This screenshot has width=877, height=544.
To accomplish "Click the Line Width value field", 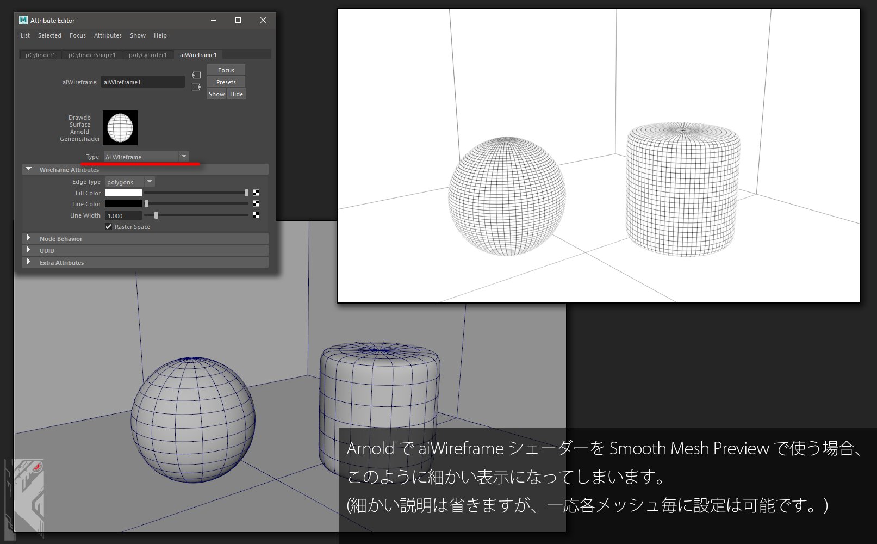I will pyautogui.click(x=123, y=215).
